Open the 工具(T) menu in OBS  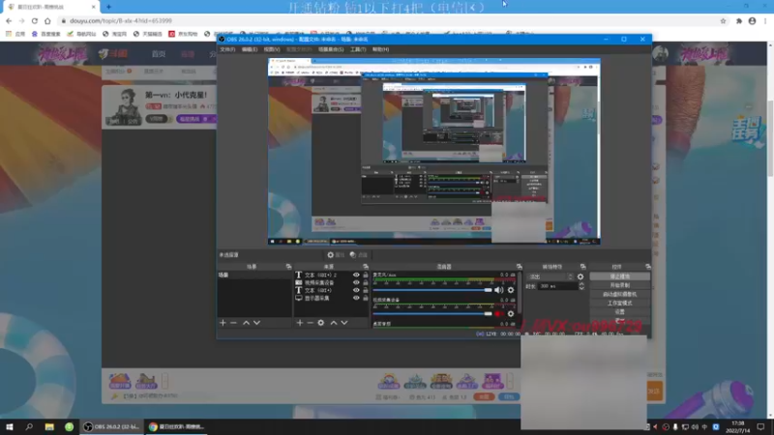[358, 49]
